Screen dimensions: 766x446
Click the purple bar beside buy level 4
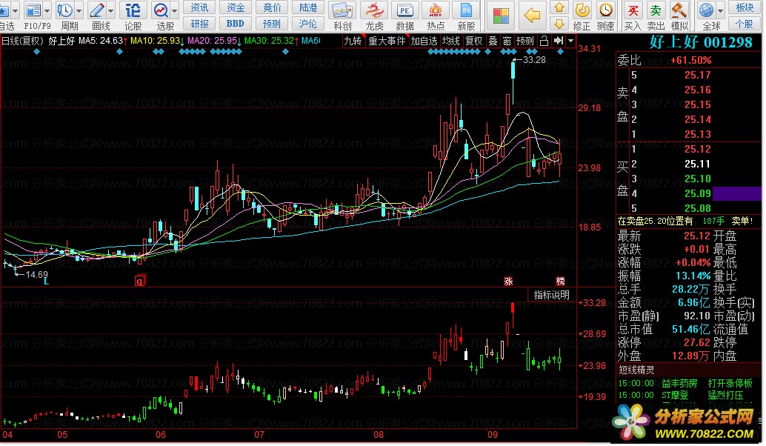tap(737, 193)
